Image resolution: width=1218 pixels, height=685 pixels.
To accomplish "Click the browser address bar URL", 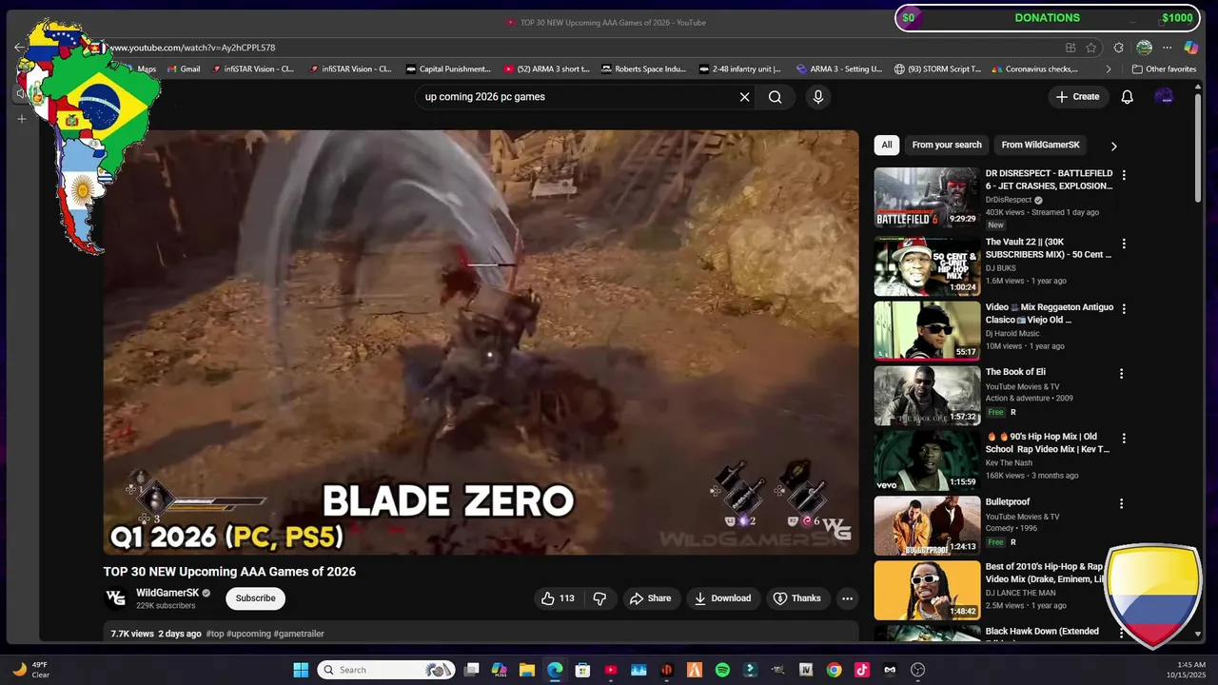I will point(193,48).
